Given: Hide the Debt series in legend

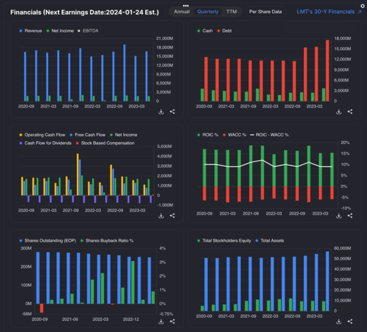Looking at the screenshot, I should [x=225, y=31].
